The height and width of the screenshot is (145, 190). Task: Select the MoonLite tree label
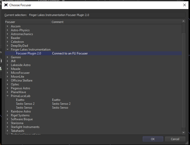pos(17,77)
